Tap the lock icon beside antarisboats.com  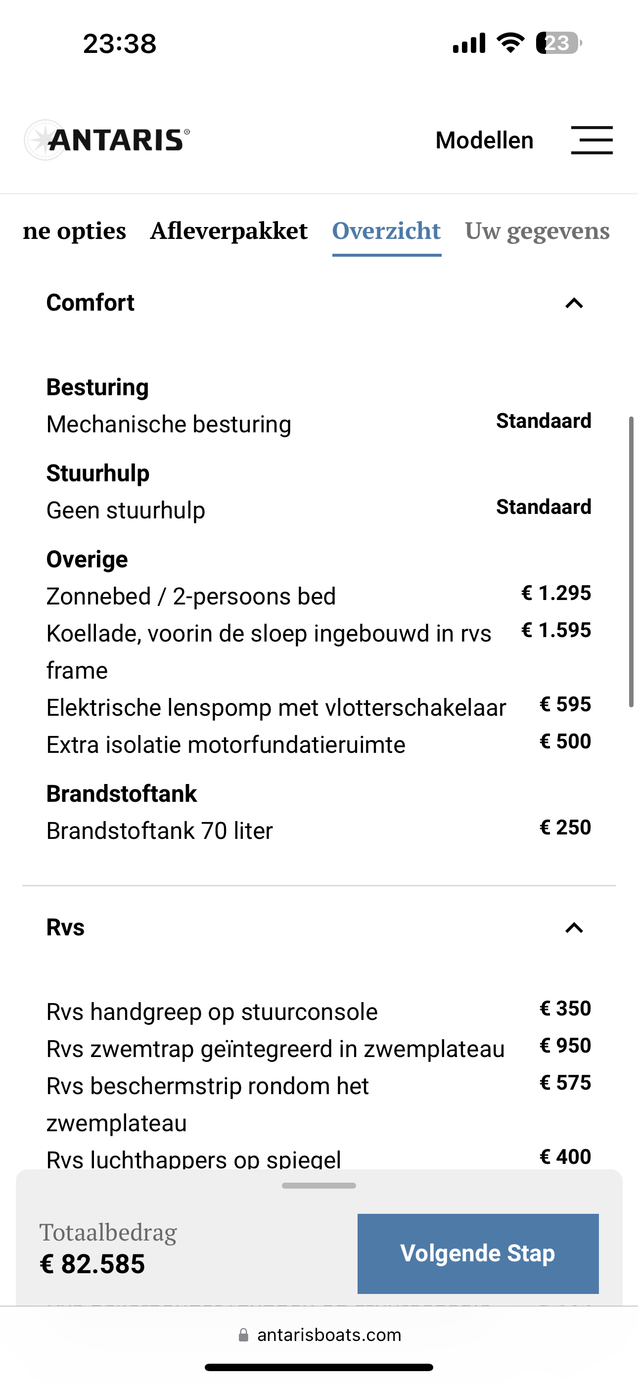[243, 1335]
